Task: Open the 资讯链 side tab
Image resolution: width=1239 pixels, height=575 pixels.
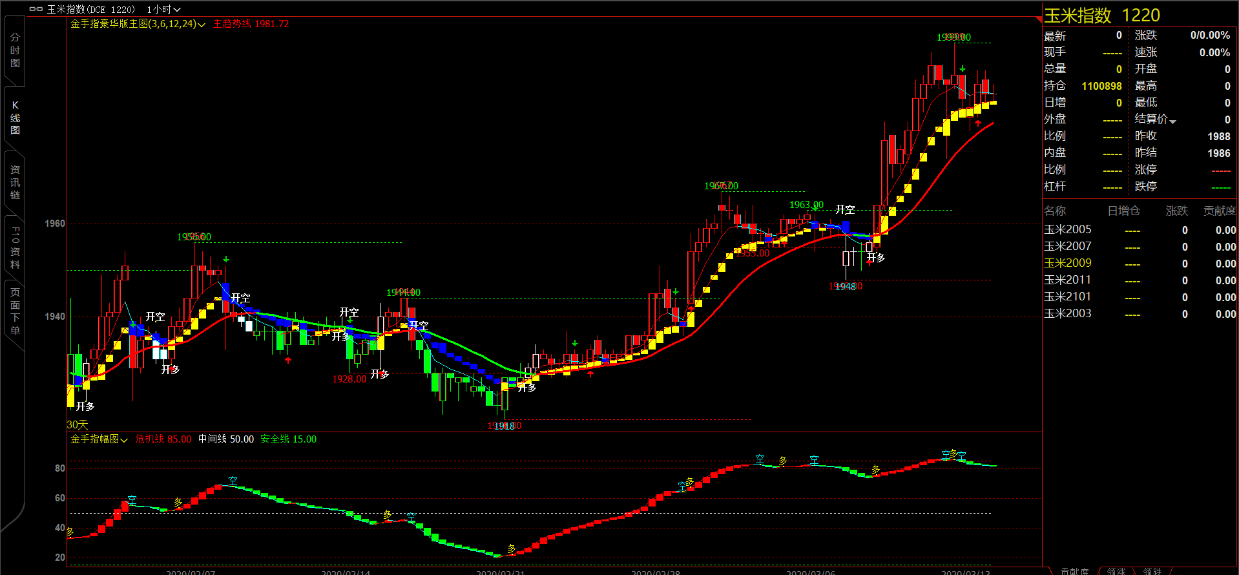Action: (15, 182)
